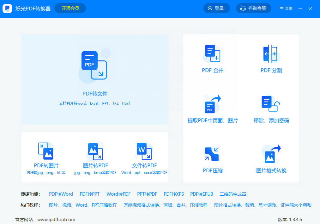The image size is (320, 224).
Task: Click the PDF转EPUB shortcut link
Action: click(202, 194)
